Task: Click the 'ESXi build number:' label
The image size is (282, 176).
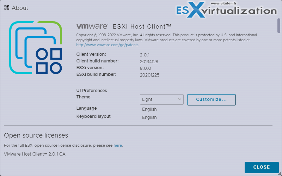Action: pyautogui.click(x=96, y=74)
